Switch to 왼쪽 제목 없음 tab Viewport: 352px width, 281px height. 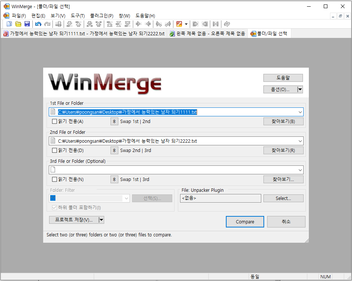point(207,34)
